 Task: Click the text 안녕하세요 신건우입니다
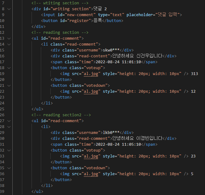[x=137, y=56]
